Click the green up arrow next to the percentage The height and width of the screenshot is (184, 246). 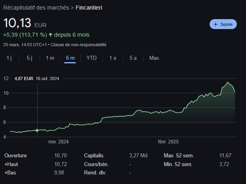pos(50,35)
